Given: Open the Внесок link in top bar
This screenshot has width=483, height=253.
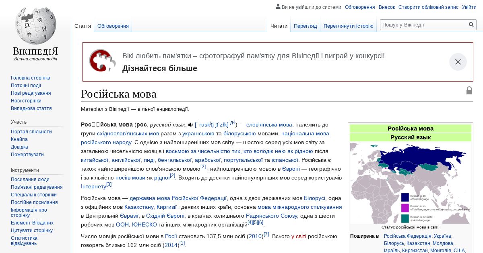Looking at the screenshot, I should pyautogui.click(x=387, y=7).
